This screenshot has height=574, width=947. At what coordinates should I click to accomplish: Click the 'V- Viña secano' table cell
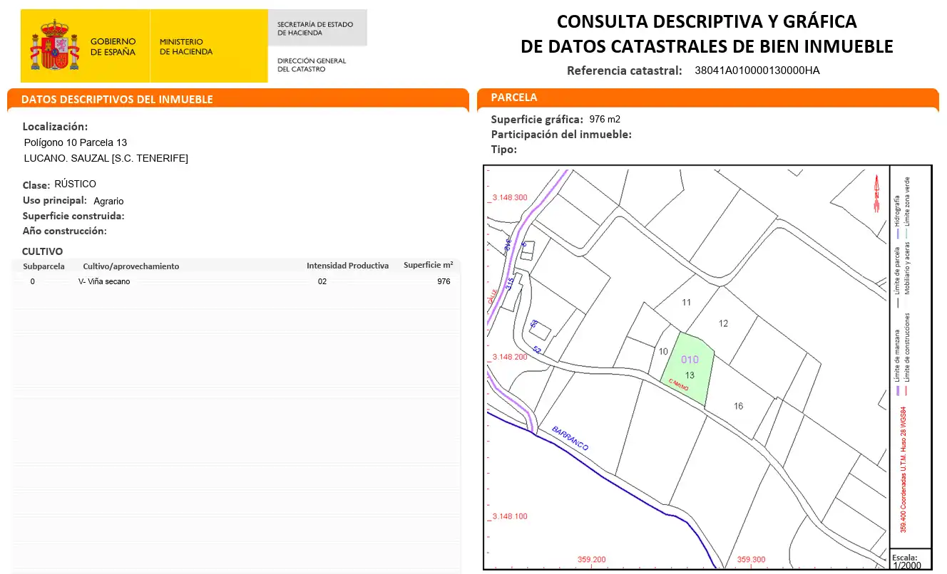[104, 281]
